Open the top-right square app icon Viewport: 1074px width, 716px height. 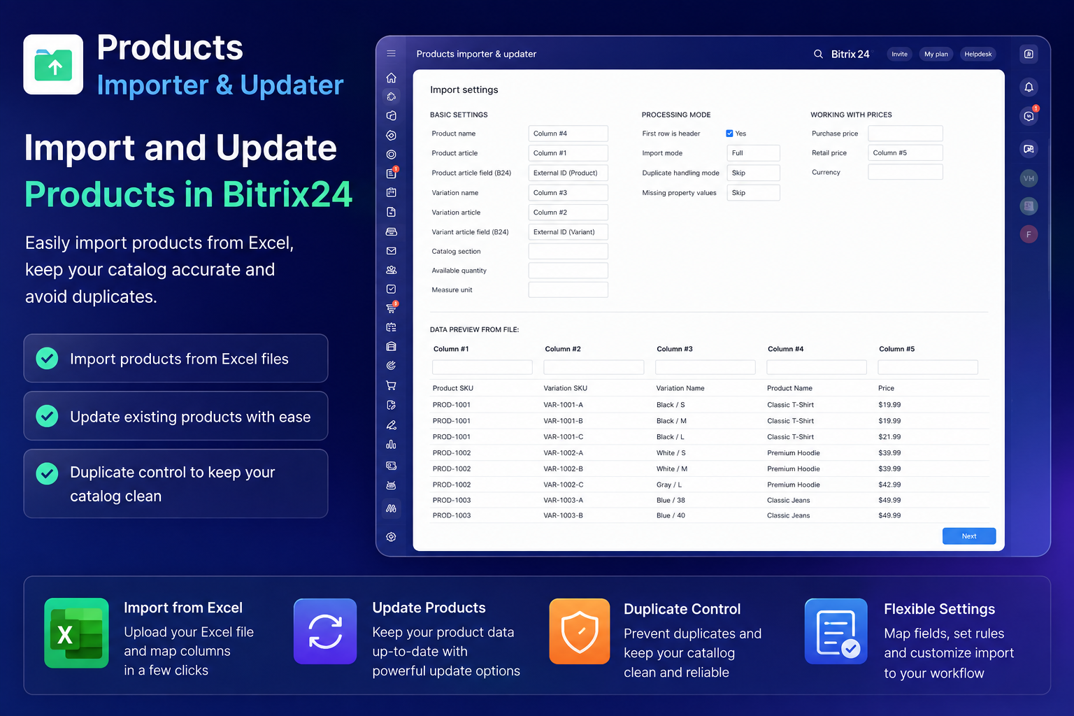(x=1029, y=54)
